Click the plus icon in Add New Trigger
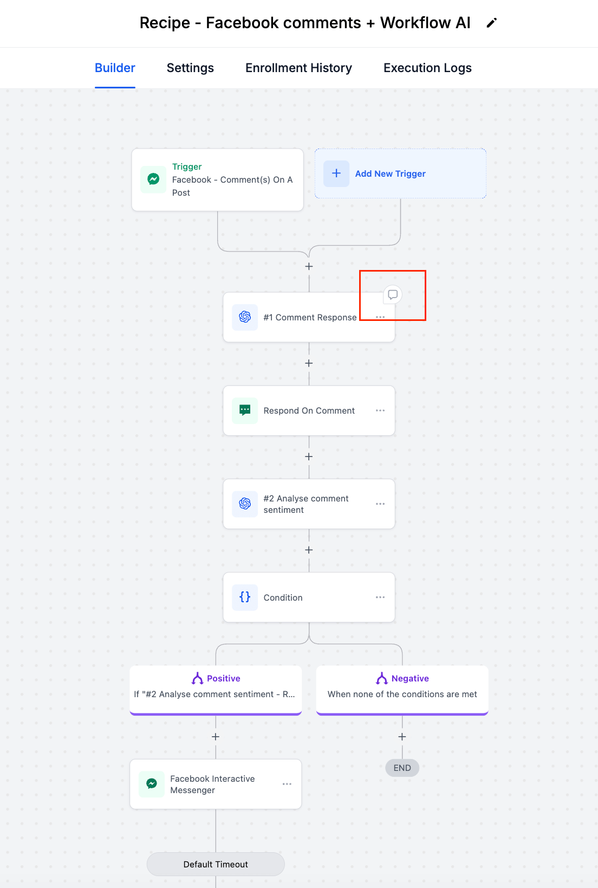This screenshot has height=888, width=598. (336, 173)
